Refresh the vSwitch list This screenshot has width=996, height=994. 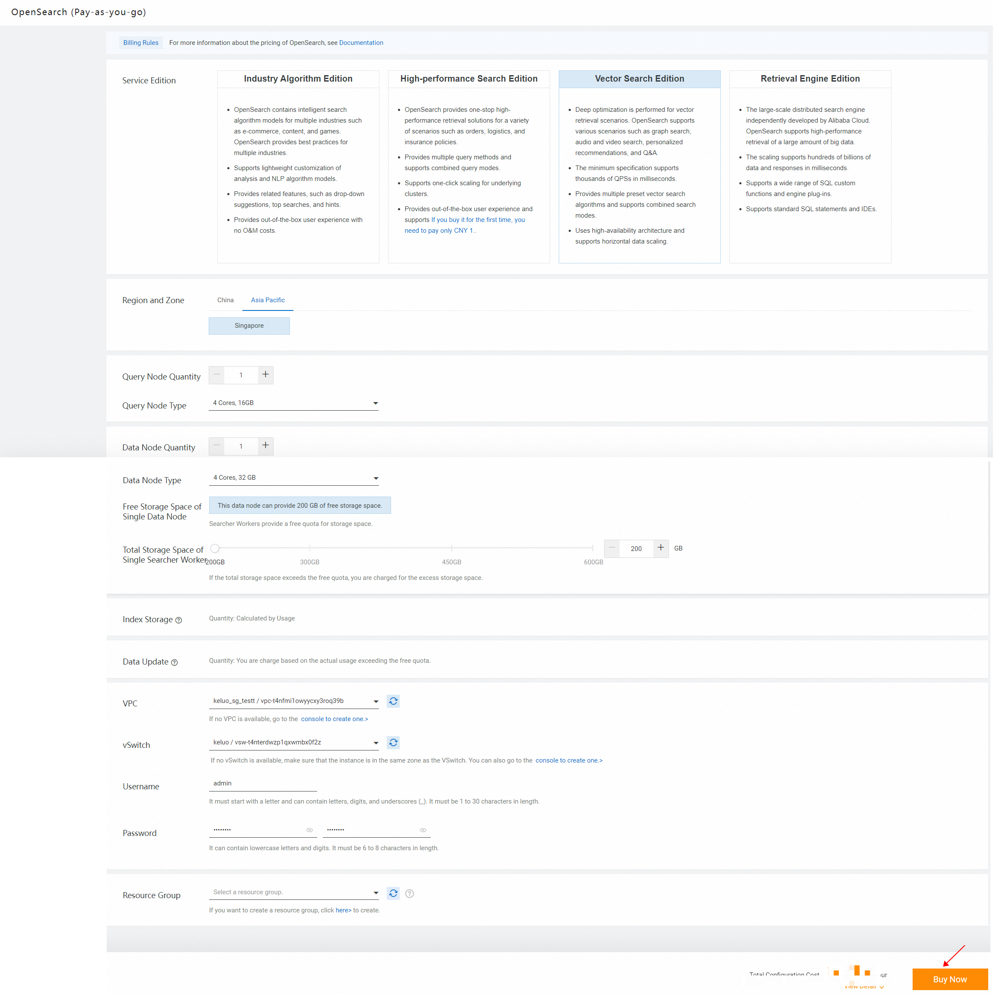pos(393,743)
